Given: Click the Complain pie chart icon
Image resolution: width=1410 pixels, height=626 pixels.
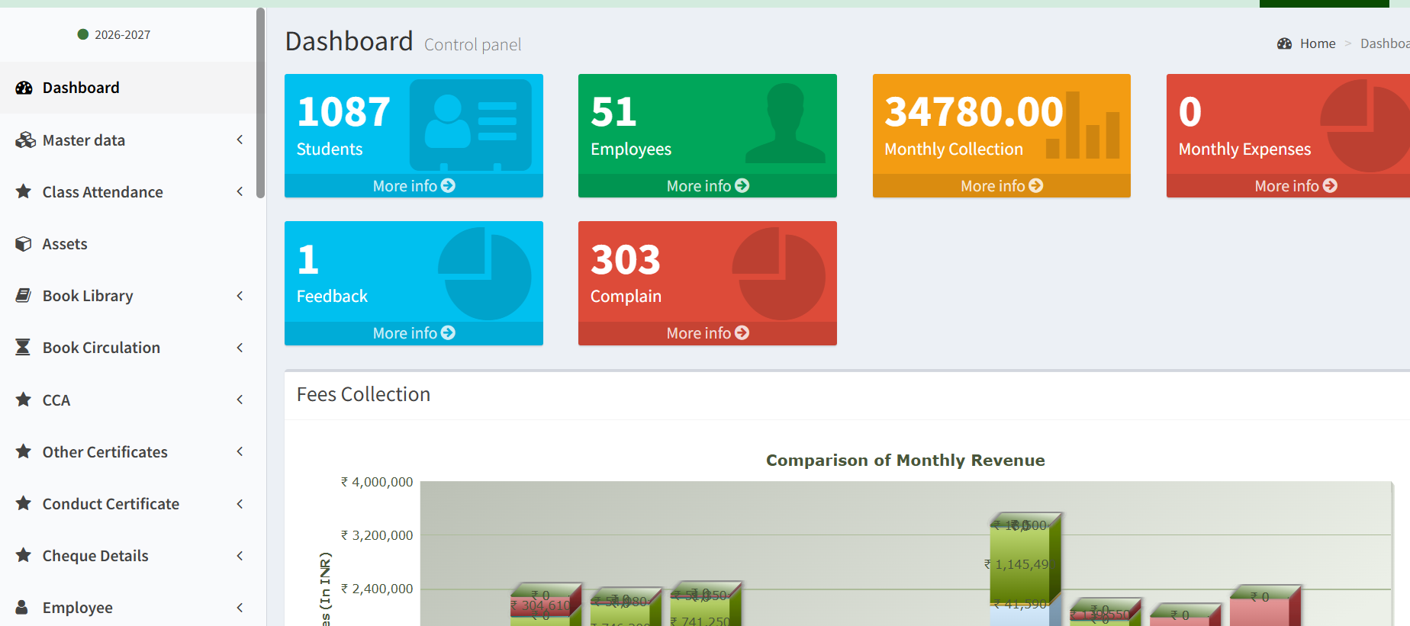Looking at the screenshot, I should (778, 273).
